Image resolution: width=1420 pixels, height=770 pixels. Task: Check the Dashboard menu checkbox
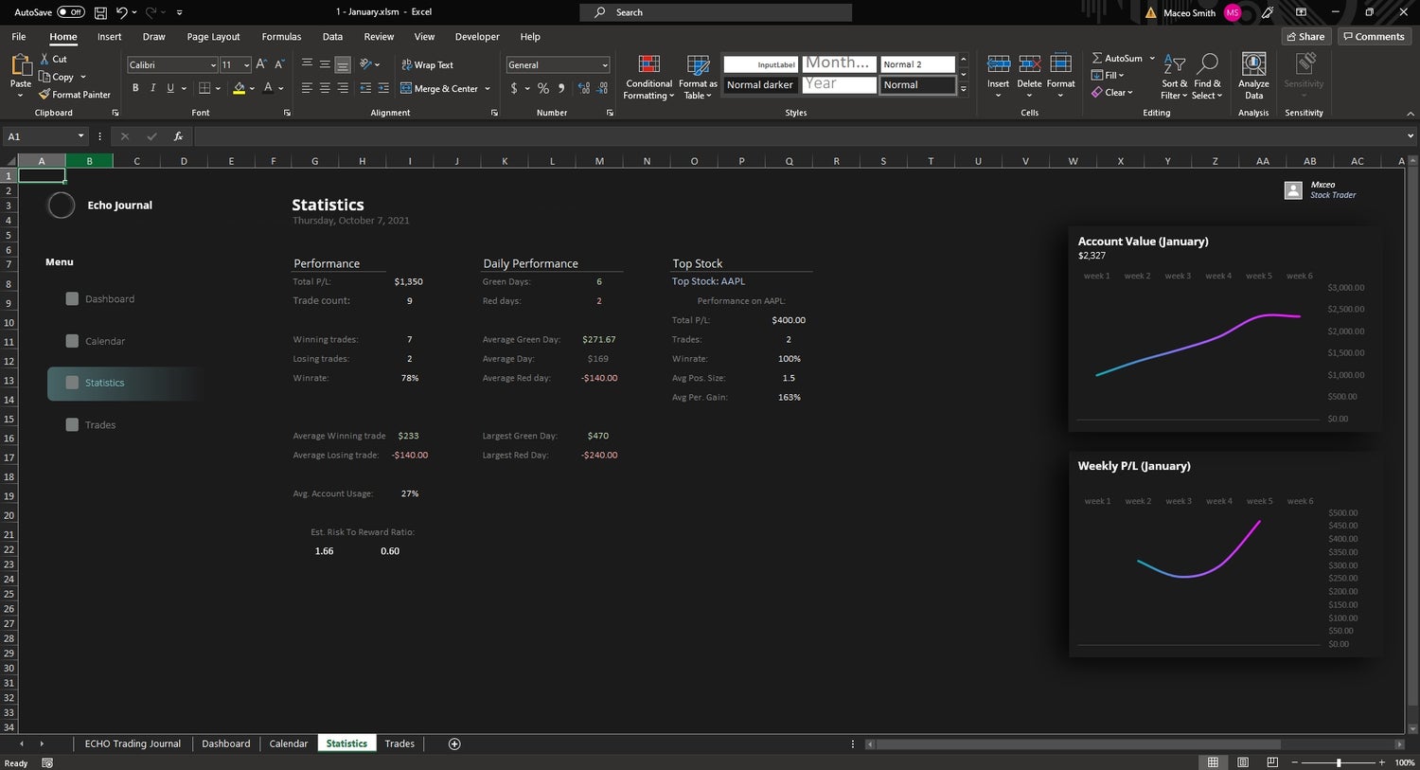[x=72, y=299]
